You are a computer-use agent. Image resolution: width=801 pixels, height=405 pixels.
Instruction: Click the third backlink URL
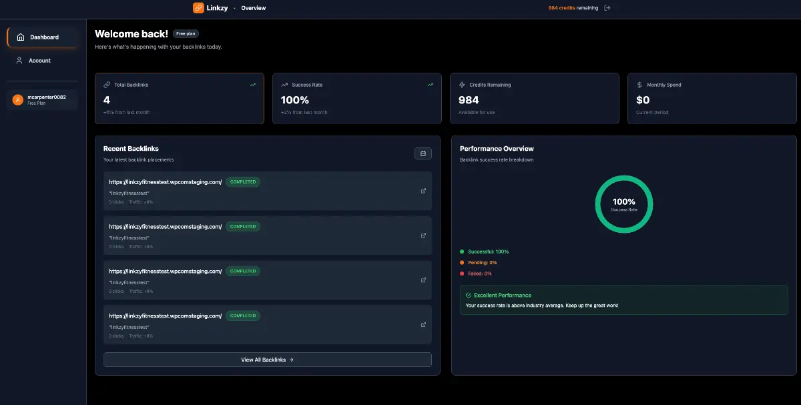[165, 272]
